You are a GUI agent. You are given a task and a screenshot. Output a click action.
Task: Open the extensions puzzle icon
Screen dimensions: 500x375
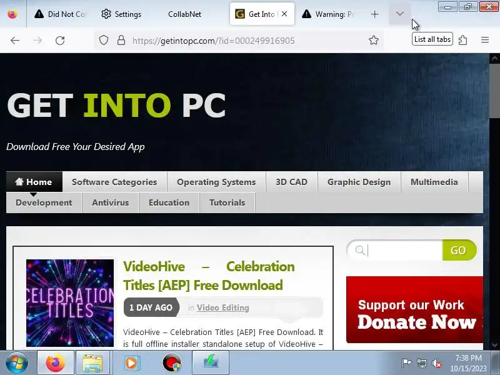pos(462,41)
